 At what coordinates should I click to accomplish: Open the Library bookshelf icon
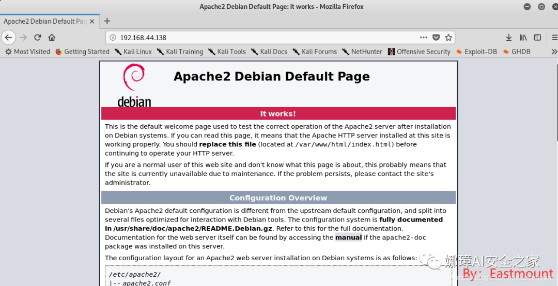click(523, 37)
